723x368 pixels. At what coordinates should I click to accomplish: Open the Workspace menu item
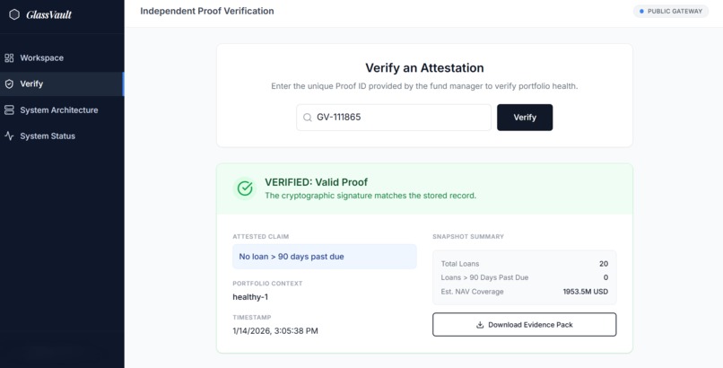(x=42, y=58)
